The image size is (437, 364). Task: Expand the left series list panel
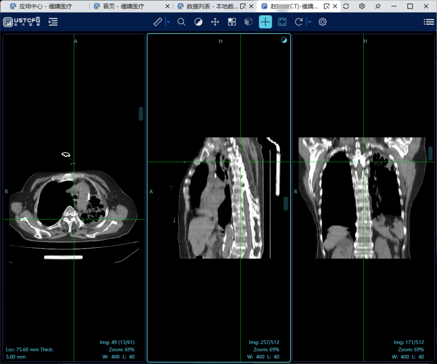53,22
